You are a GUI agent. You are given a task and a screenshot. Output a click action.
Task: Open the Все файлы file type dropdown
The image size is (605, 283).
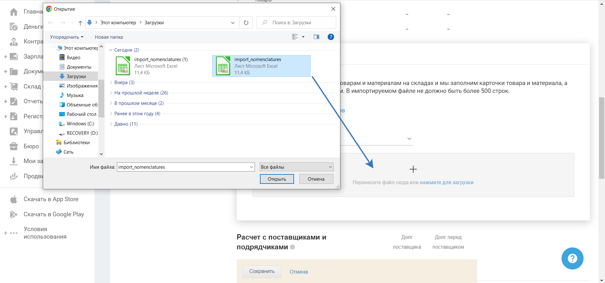297,167
